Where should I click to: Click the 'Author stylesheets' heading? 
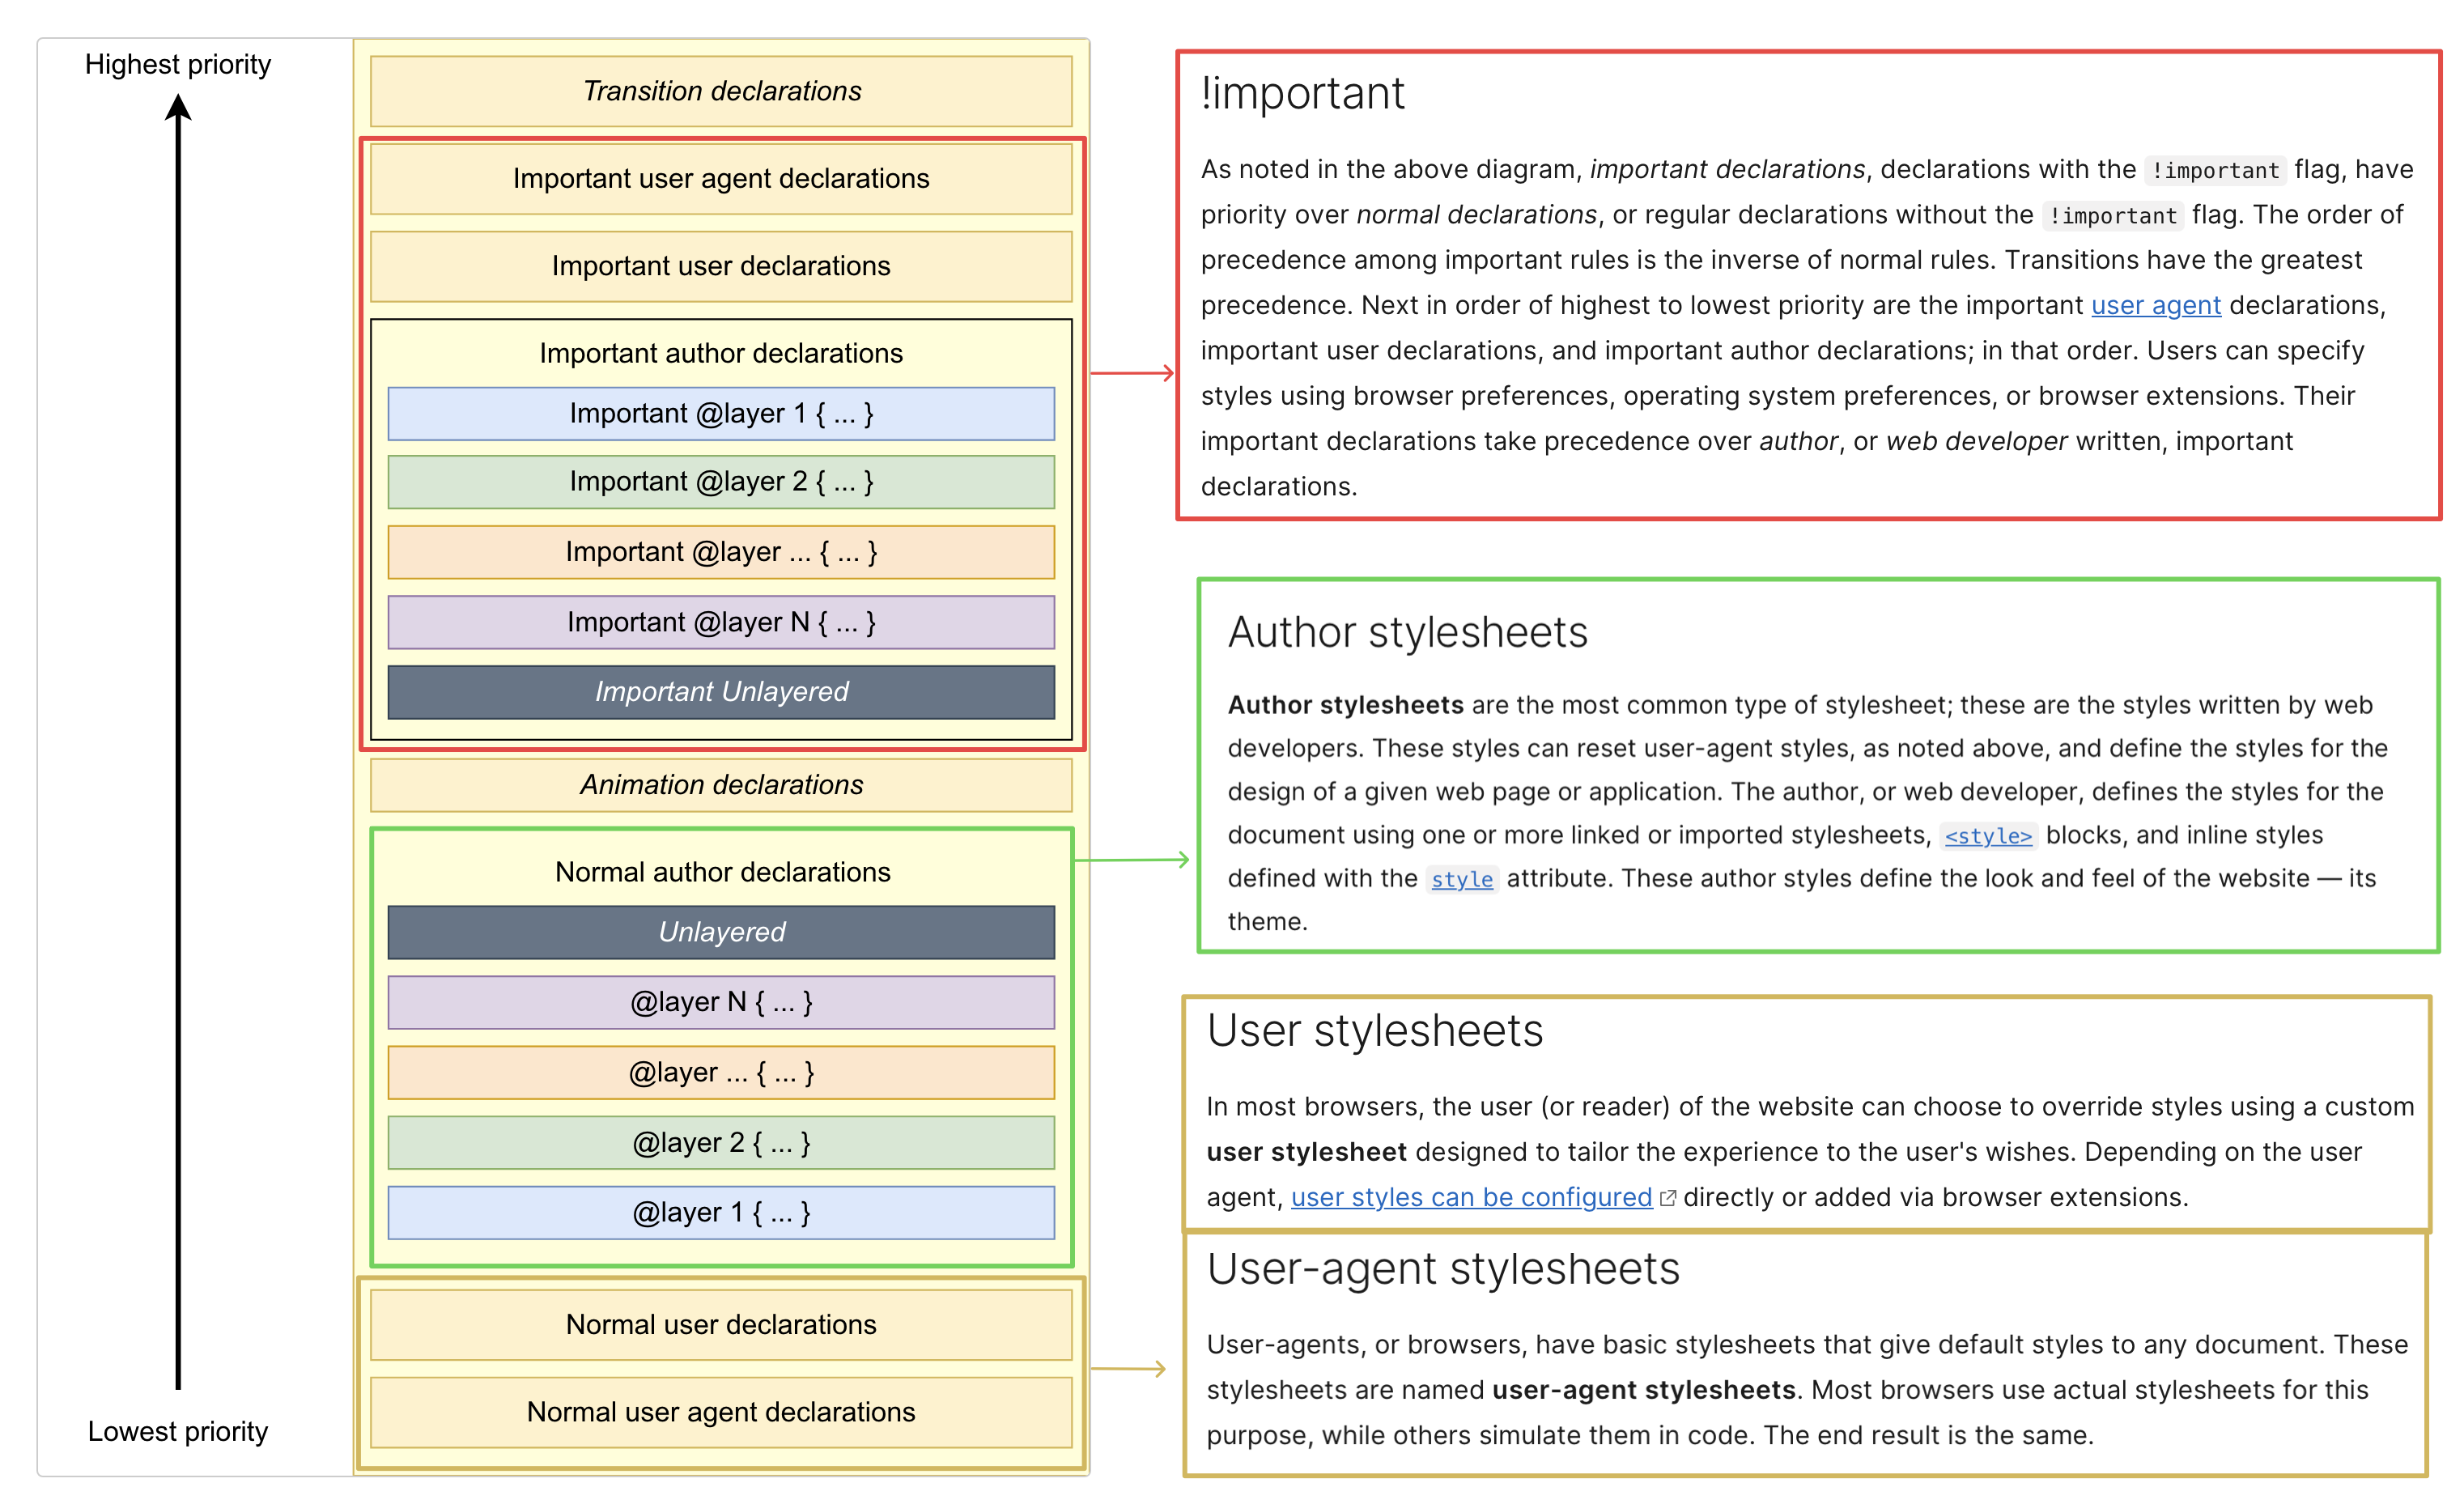point(1407,633)
